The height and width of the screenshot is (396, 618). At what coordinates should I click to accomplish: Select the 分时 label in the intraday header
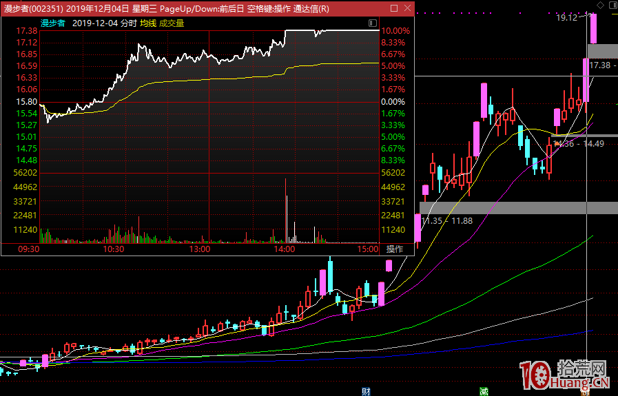coord(129,23)
